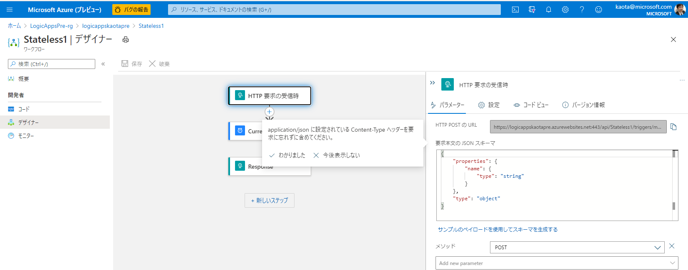Click the HTTP POST URL field
The width and height of the screenshot is (688, 270).
click(x=578, y=127)
